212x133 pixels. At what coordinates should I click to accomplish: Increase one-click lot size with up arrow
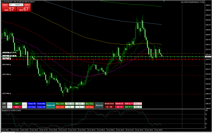[22, 5]
